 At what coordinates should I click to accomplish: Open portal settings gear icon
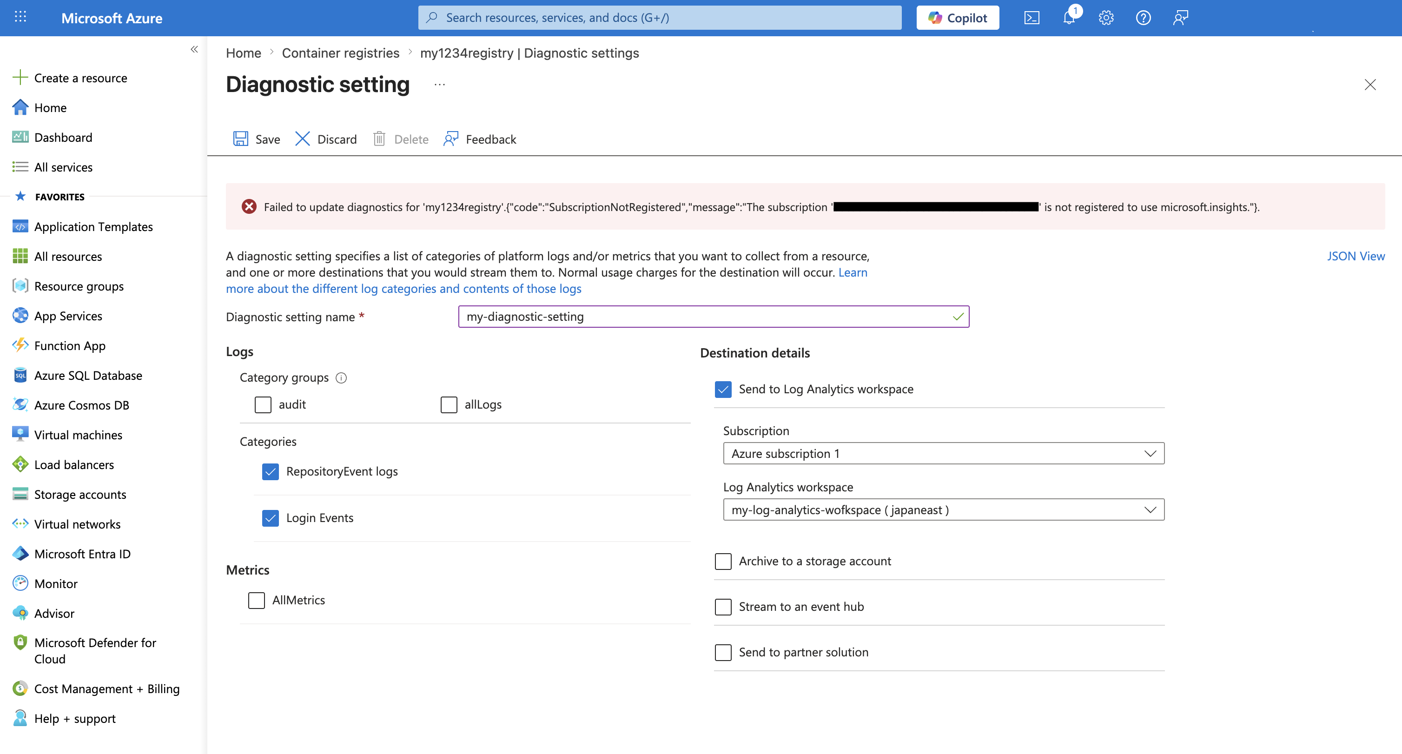pyautogui.click(x=1106, y=18)
